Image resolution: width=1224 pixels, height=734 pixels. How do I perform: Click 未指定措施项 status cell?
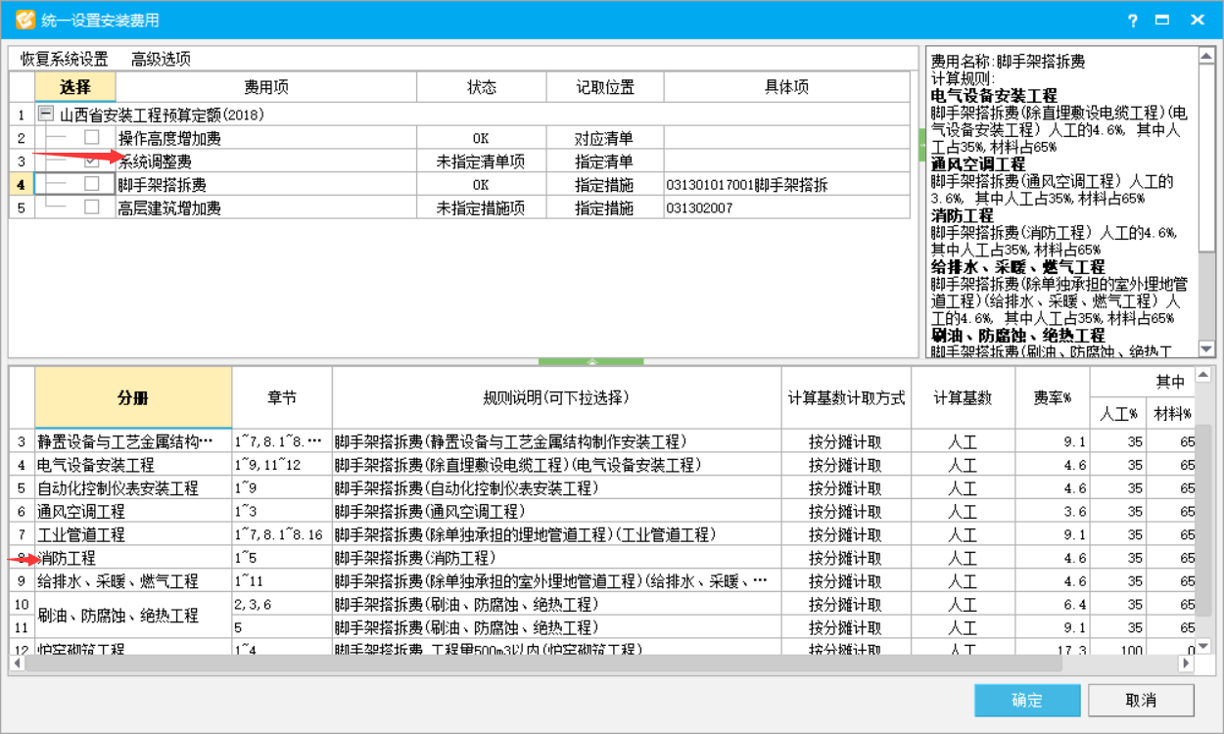click(482, 207)
